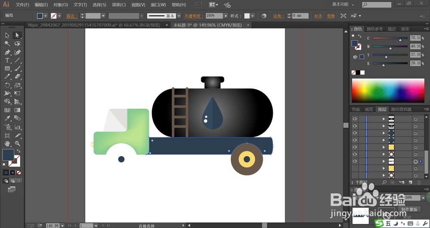Open the brush definition 基本 dropdown
Screen dimensions: 430x228
point(179,16)
